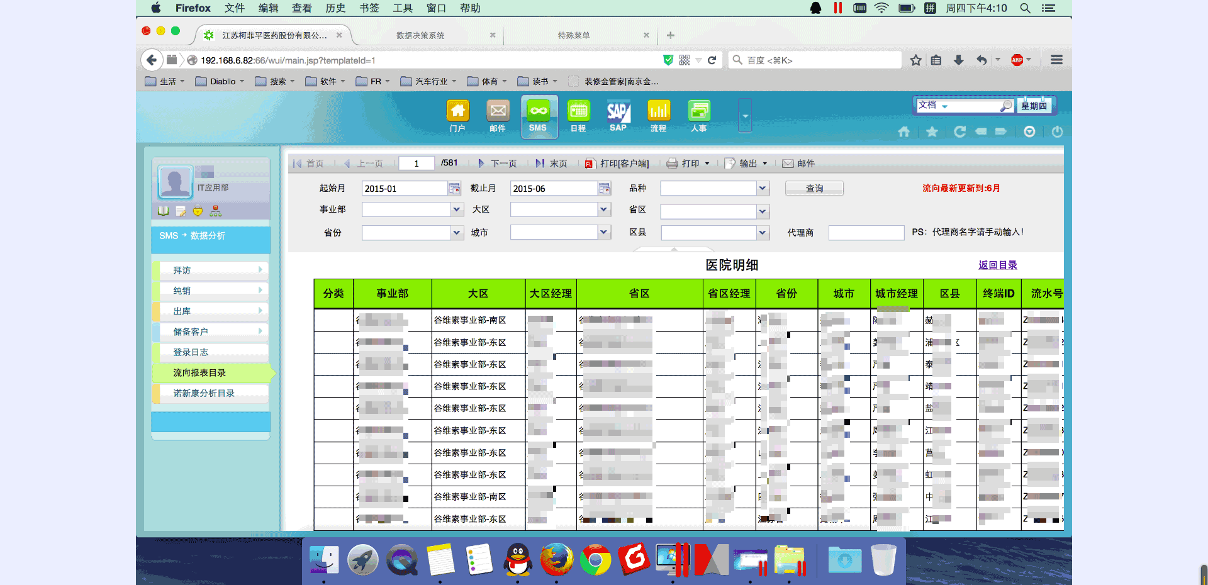
Task: Click the banner forward arrow icon
Action: [x=1001, y=131]
